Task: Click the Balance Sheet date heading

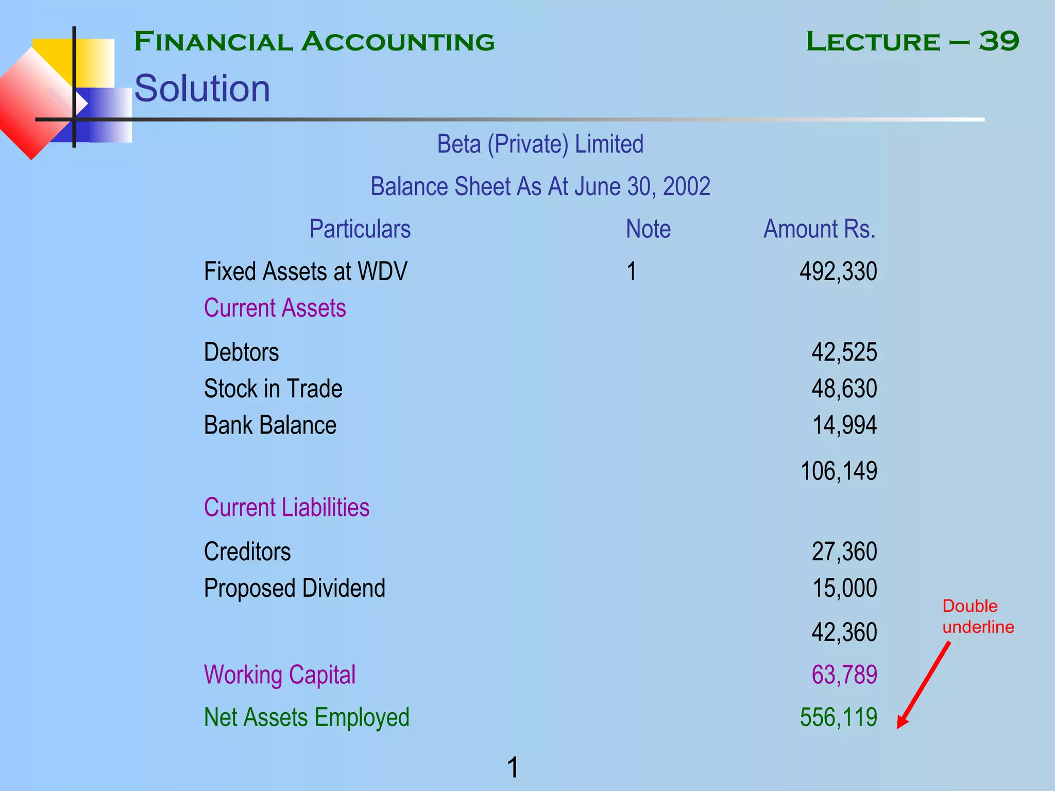Action: [x=540, y=186]
